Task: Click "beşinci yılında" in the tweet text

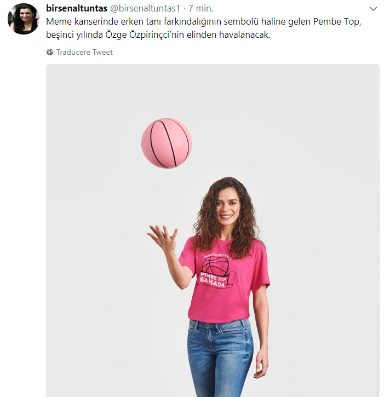Action: pos(74,34)
